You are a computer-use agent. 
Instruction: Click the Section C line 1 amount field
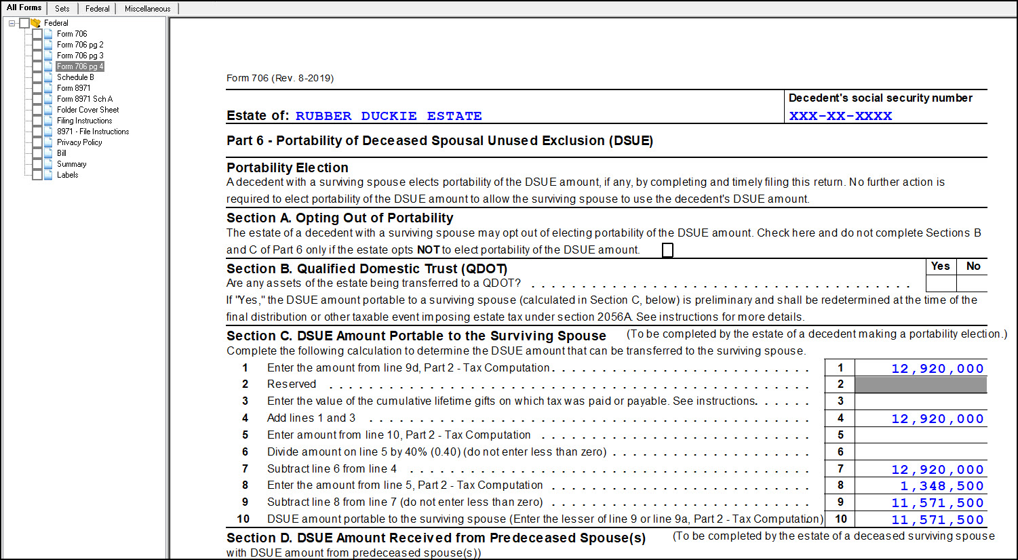coord(920,368)
